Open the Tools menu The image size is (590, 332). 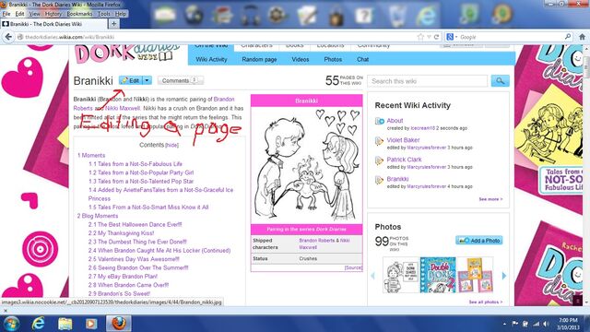pos(104,14)
